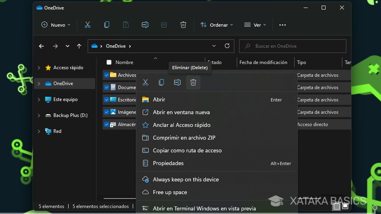Expand the Red network tree node
Viewport: 381px width, 214px height.
point(39,131)
